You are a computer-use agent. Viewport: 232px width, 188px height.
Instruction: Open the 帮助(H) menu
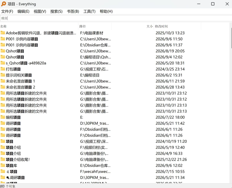(x=106, y=11)
